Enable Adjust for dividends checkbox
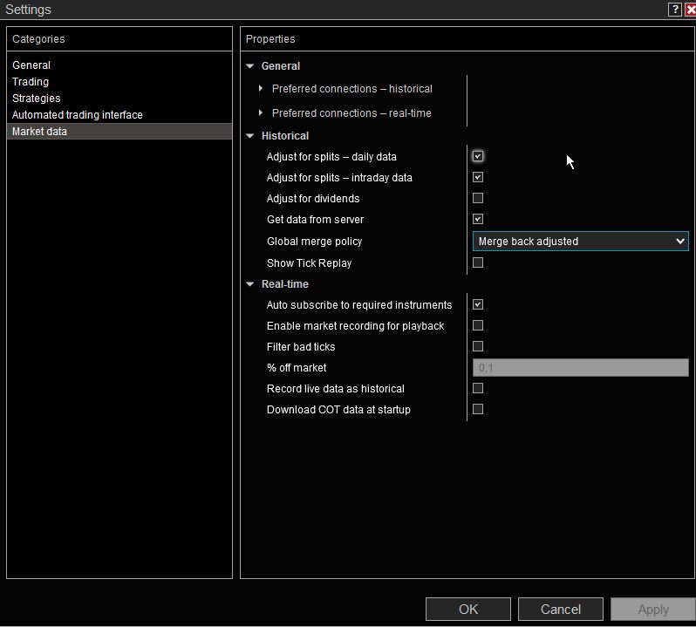 (478, 199)
